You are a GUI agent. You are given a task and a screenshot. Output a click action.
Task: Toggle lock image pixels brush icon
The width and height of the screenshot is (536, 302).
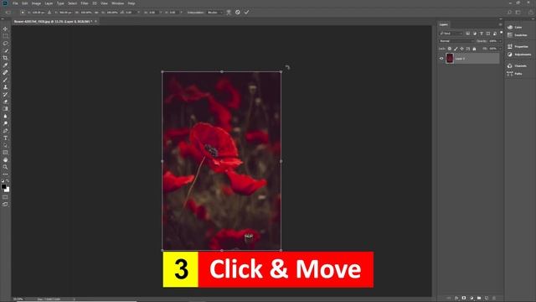coord(456,49)
